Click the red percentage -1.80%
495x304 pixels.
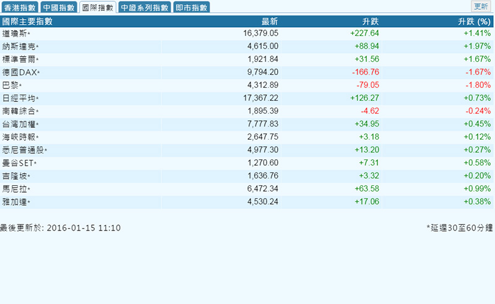point(478,85)
